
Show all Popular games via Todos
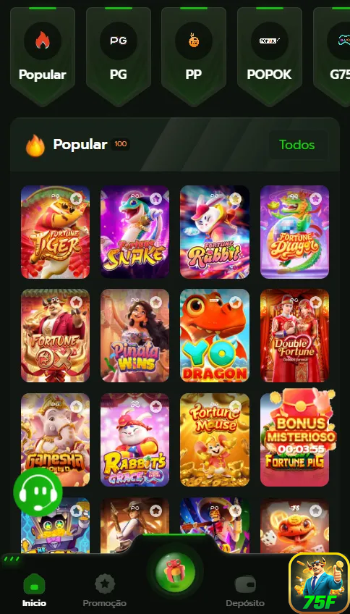pos(296,145)
